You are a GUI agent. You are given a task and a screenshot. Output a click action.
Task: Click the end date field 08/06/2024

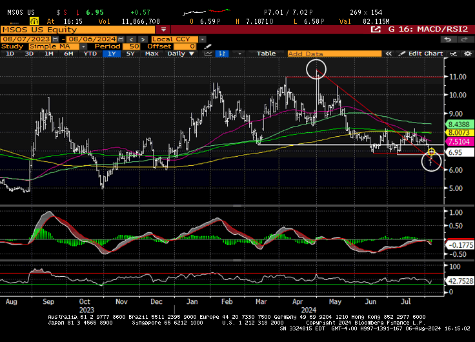[x=92, y=39]
